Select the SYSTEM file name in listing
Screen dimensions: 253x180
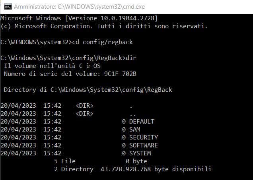click(x=140, y=153)
